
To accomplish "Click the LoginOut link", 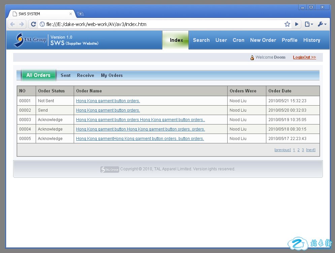I will pos(304,57).
